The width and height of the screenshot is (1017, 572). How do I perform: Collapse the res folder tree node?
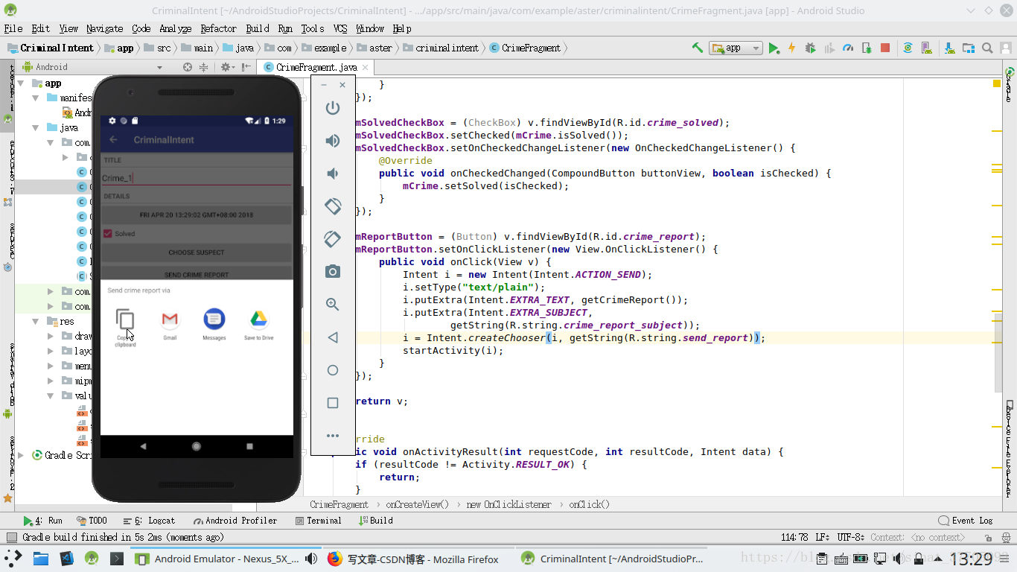coord(36,321)
